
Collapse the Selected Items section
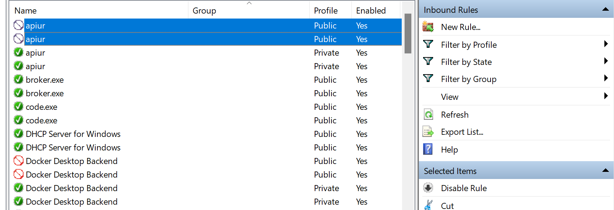[x=605, y=170]
